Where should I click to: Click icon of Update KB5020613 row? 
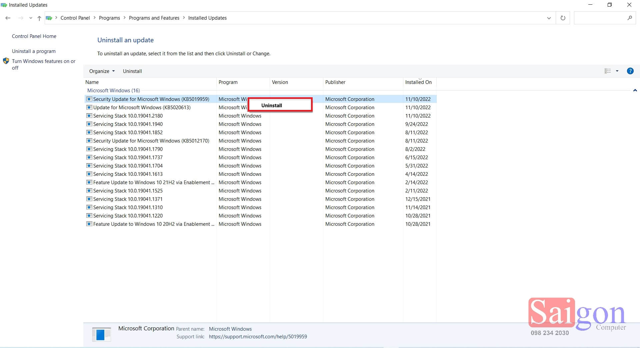(89, 107)
